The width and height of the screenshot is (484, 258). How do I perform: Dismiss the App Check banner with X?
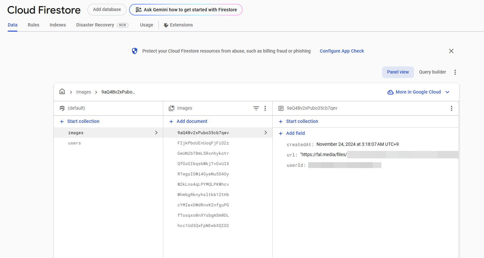pyautogui.click(x=451, y=51)
